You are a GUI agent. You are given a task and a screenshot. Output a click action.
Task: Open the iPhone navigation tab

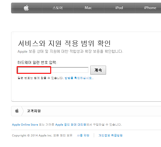tap(150, 8)
